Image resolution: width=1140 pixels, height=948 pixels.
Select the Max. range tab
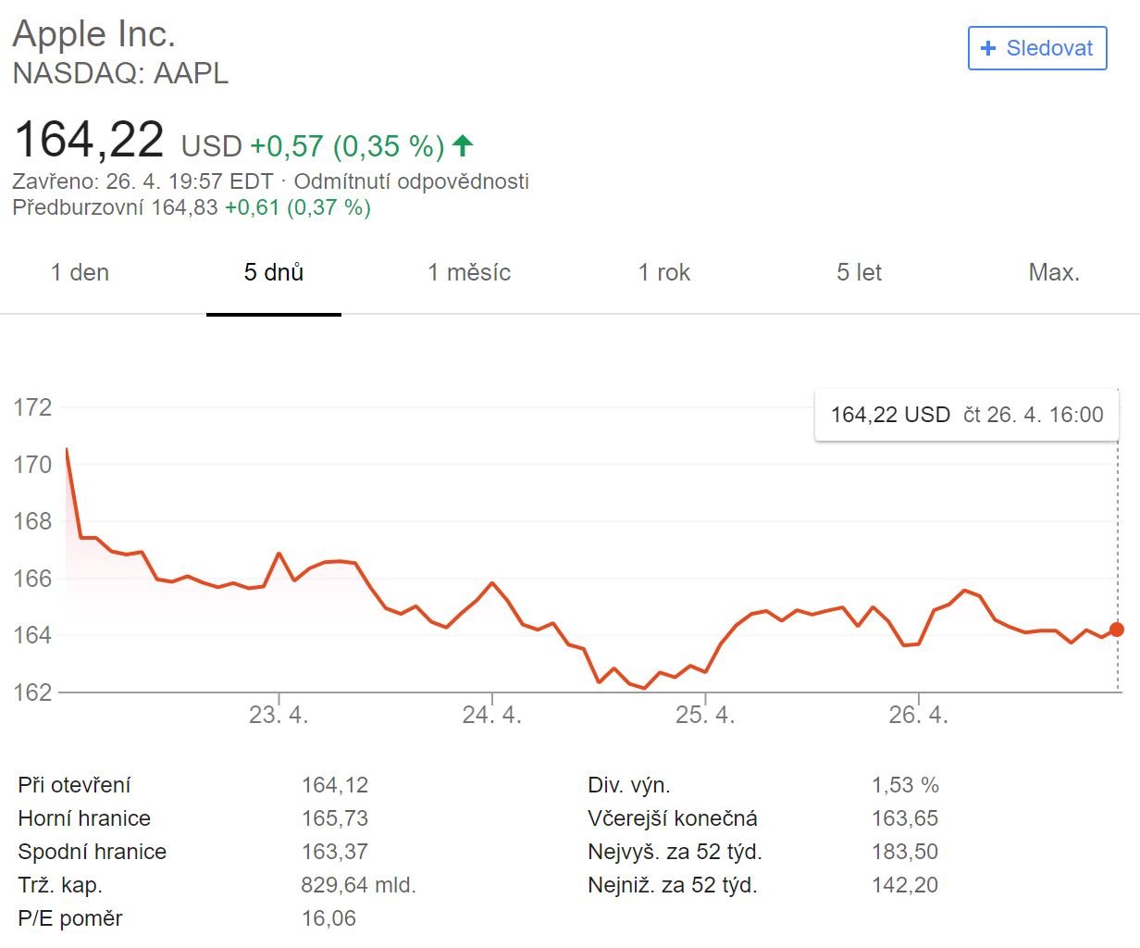(x=1054, y=272)
